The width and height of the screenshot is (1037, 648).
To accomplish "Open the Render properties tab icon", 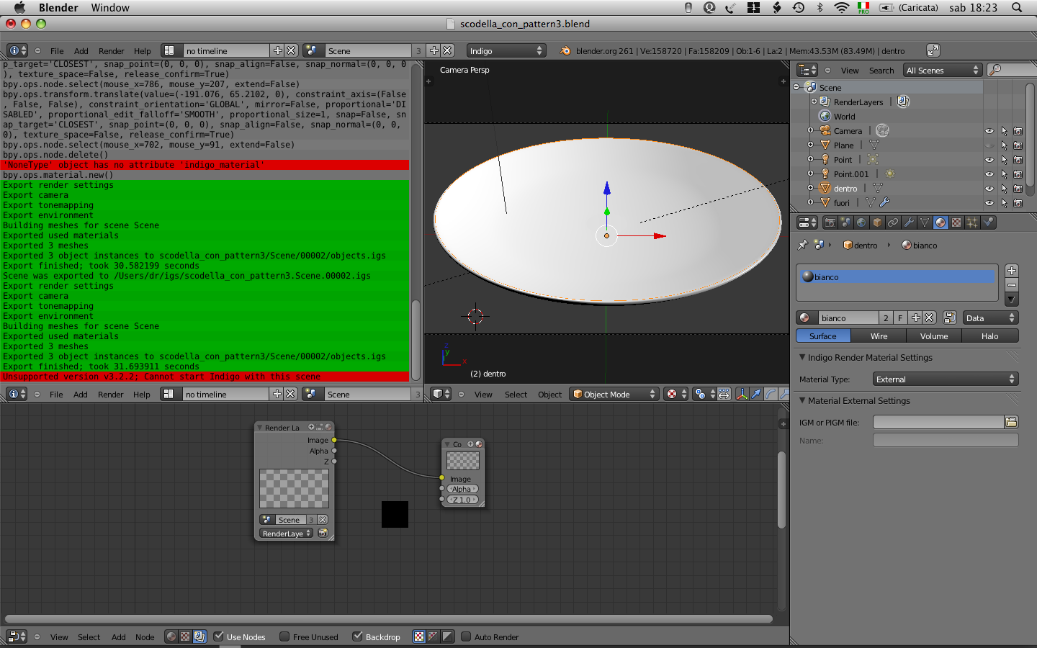I will [830, 222].
